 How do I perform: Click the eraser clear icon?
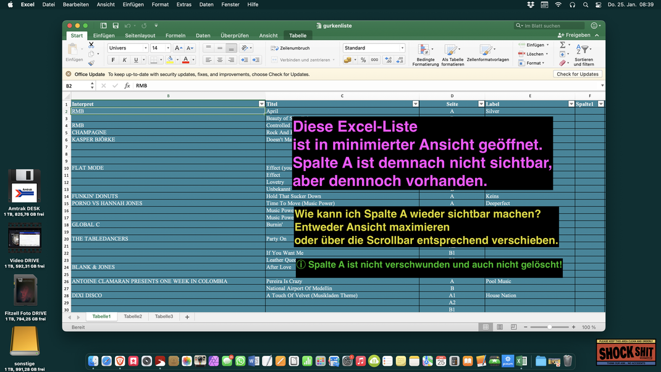click(x=562, y=63)
